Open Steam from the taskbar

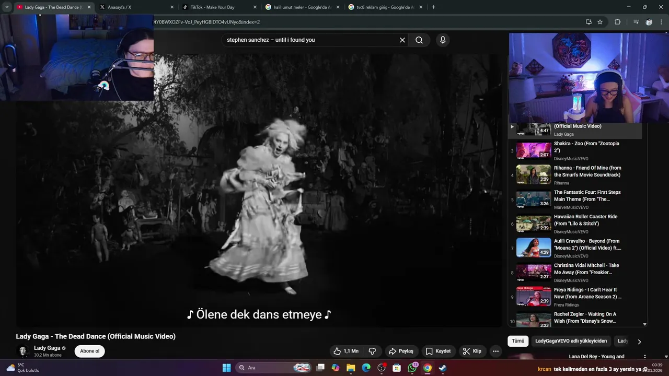443,368
